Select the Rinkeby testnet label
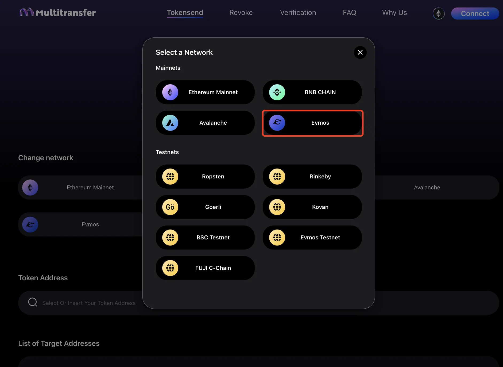The height and width of the screenshot is (367, 503). click(320, 177)
